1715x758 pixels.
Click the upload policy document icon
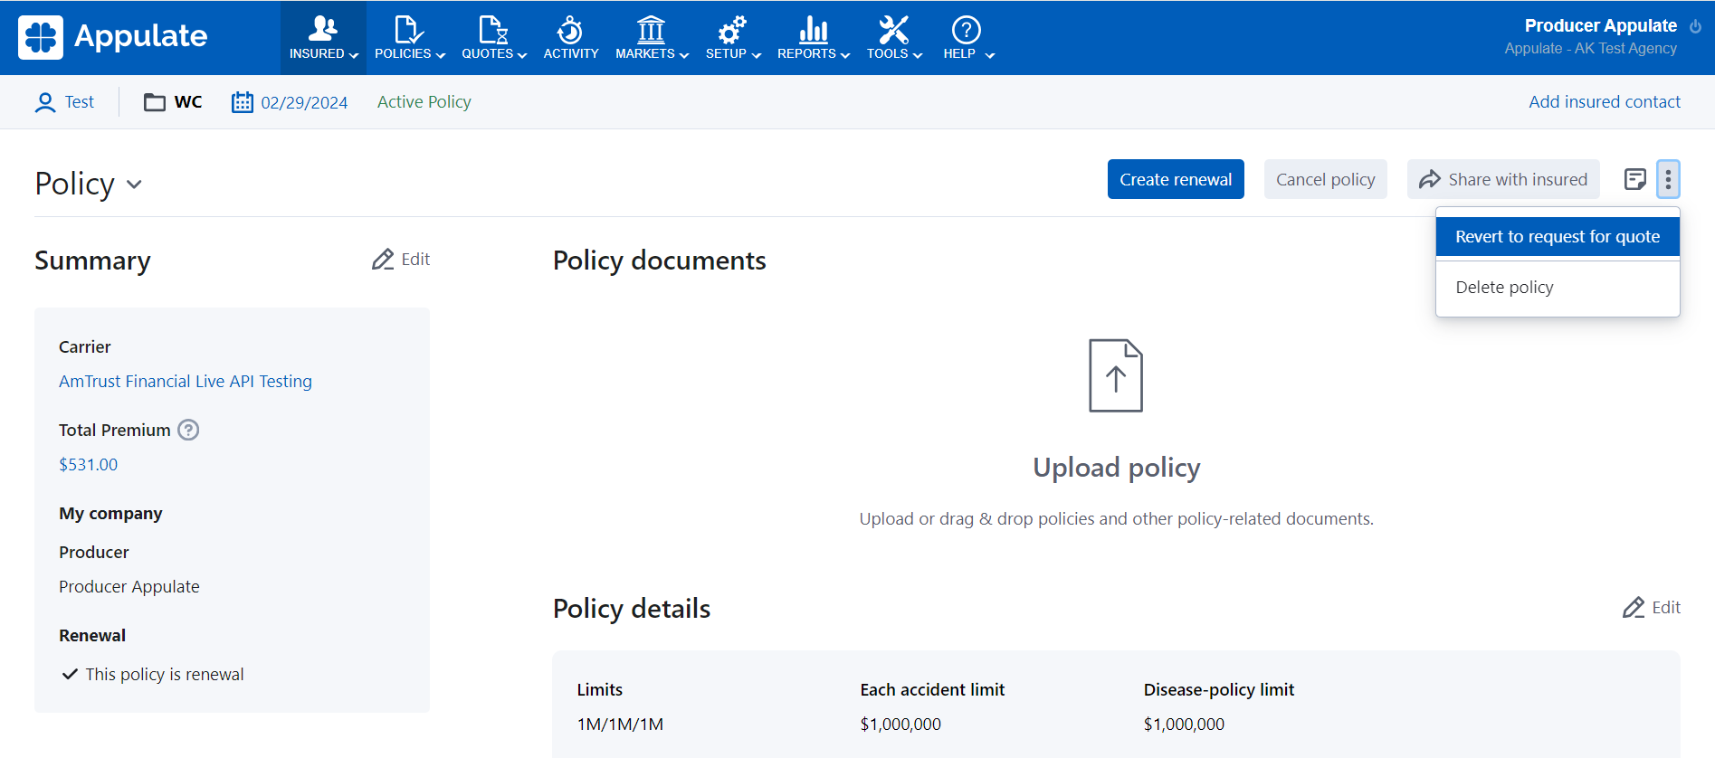1115,375
